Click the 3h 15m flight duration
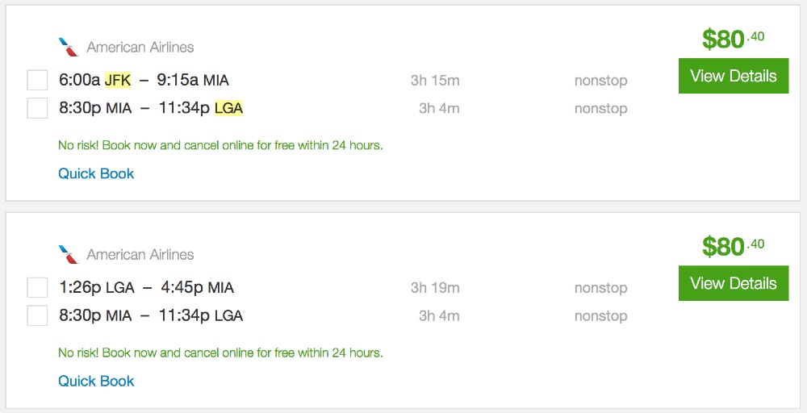Image resolution: width=807 pixels, height=413 pixels. [x=435, y=81]
